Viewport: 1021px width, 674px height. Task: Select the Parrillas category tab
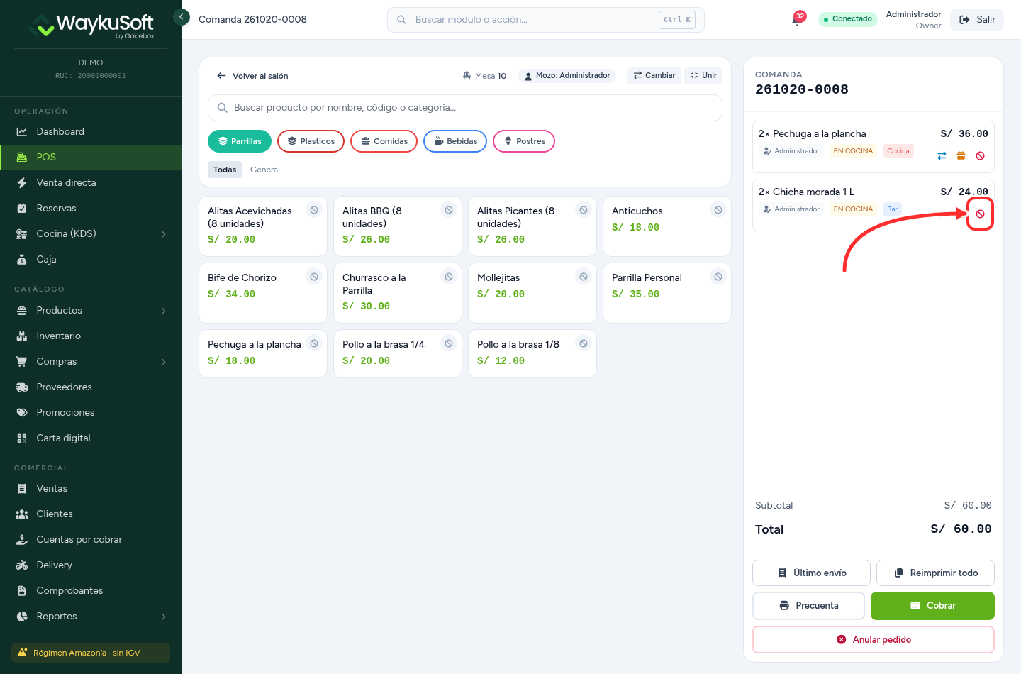point(240,141)
